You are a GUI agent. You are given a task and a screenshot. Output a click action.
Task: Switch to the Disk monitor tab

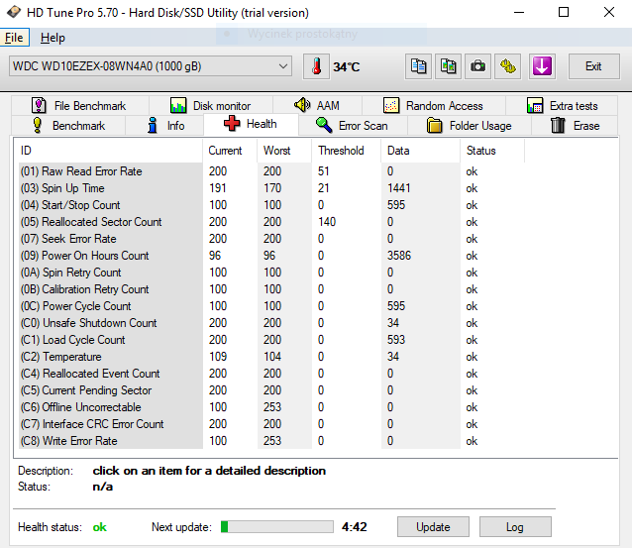click(x=211, y=106)
